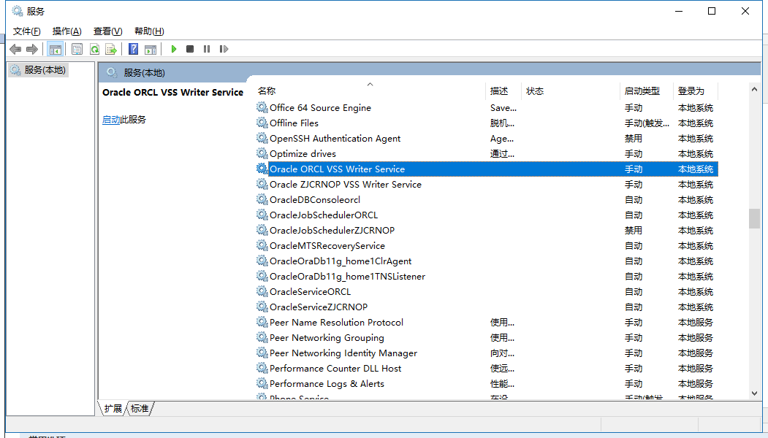Image resolution: width=768 pixels, height=438 pixels.
Task: Click 禁用 startup type of OpenSSH Authentication Agent
Action: pyautogui.click(x=634, y=139)
